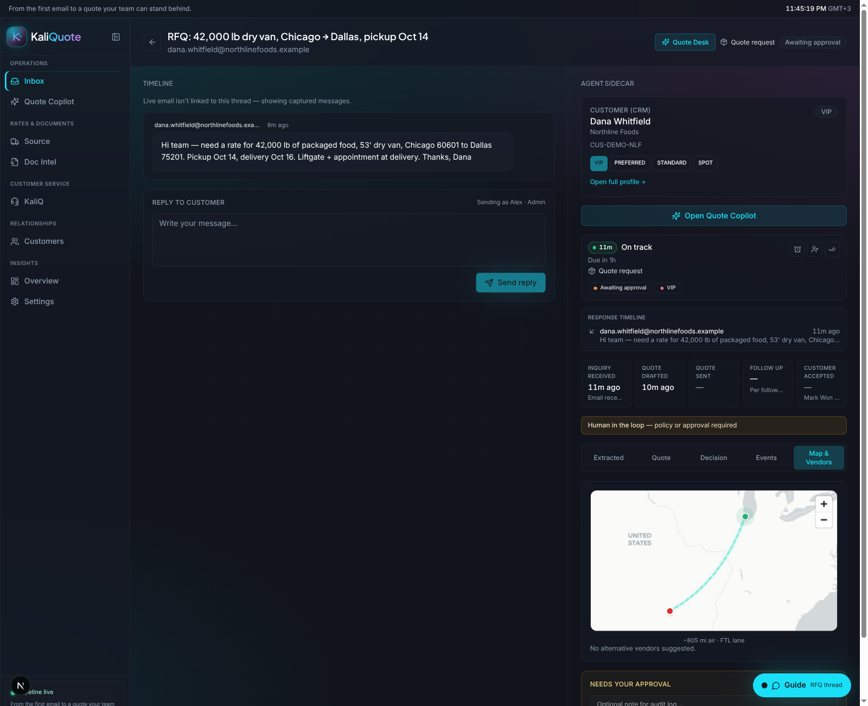Open full profile link
This screenshot has width=868, height=706.
[617, 182]
